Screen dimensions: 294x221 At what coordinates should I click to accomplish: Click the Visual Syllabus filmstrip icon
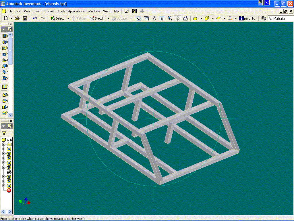point(134,11)
